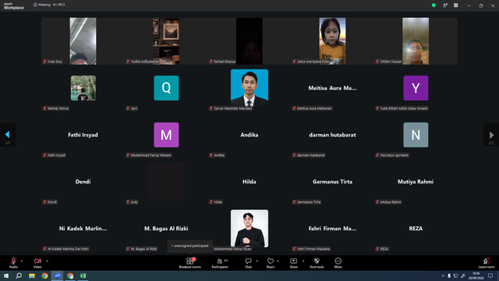Select the Hilda participant tile
The image size is (499, 281).
(249, 182)
